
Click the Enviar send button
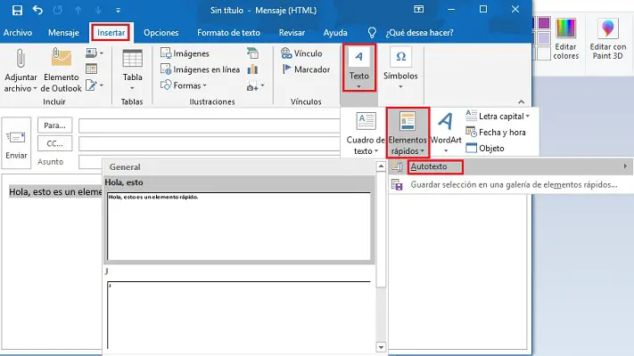pos(16,143)
